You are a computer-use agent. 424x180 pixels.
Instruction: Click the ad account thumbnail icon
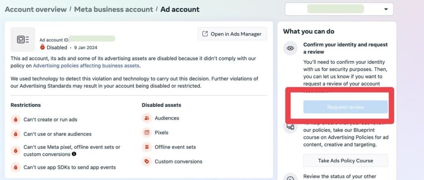(x=23, y=39)
